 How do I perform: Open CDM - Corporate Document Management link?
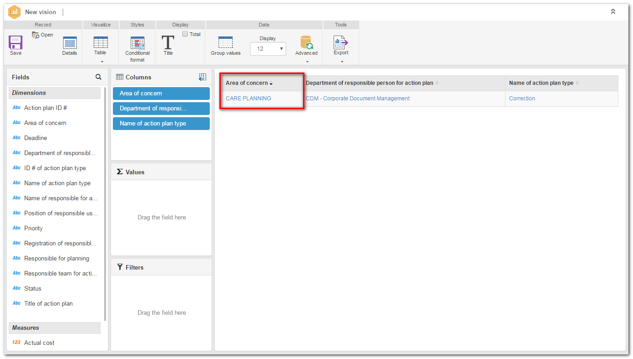[358, 99]
